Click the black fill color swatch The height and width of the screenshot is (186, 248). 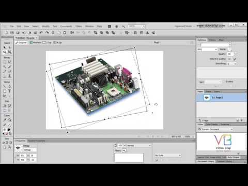9,130
